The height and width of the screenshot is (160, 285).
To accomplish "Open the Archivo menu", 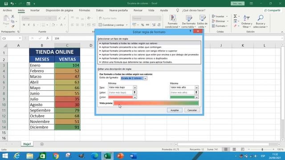I will click(7, 10).
